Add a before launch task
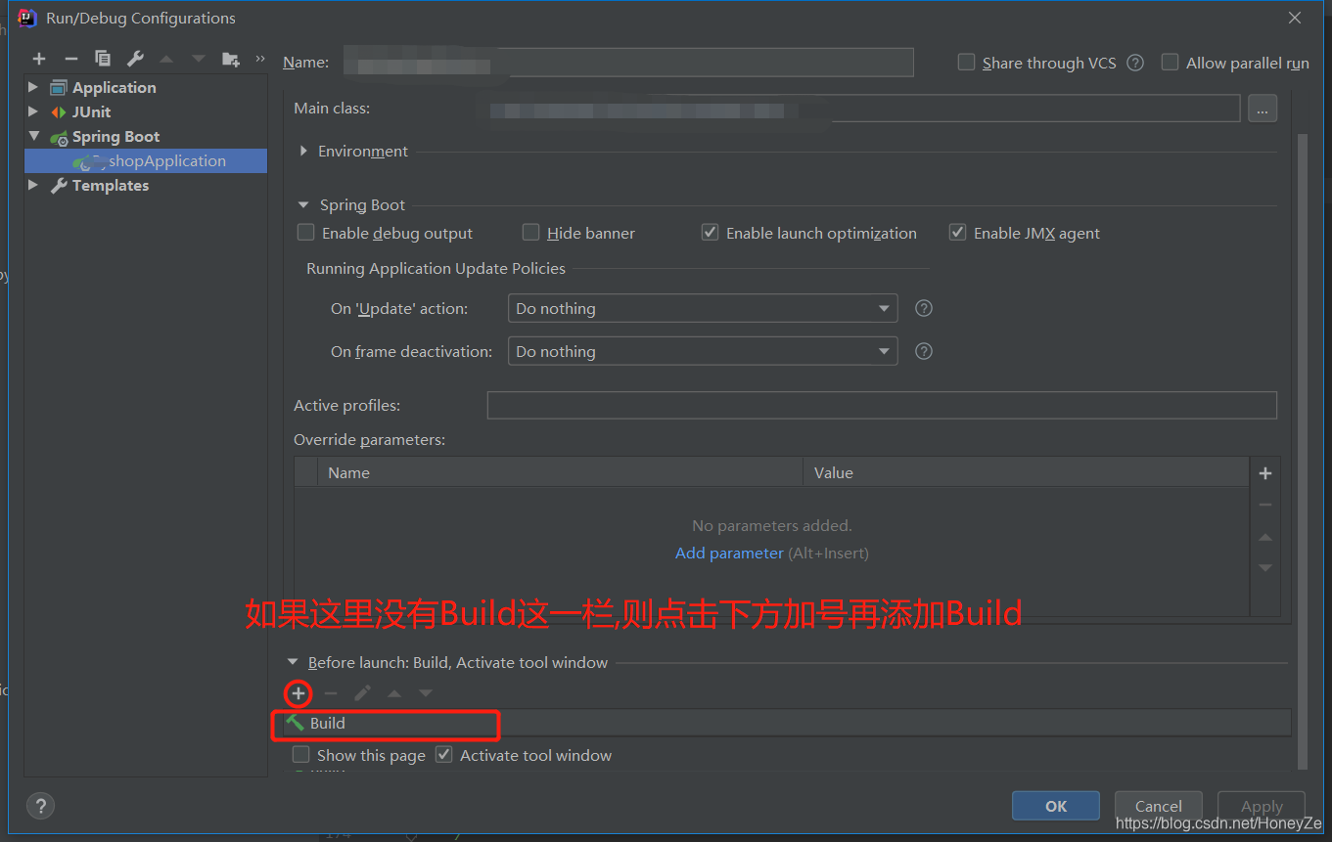 [299, 693]
